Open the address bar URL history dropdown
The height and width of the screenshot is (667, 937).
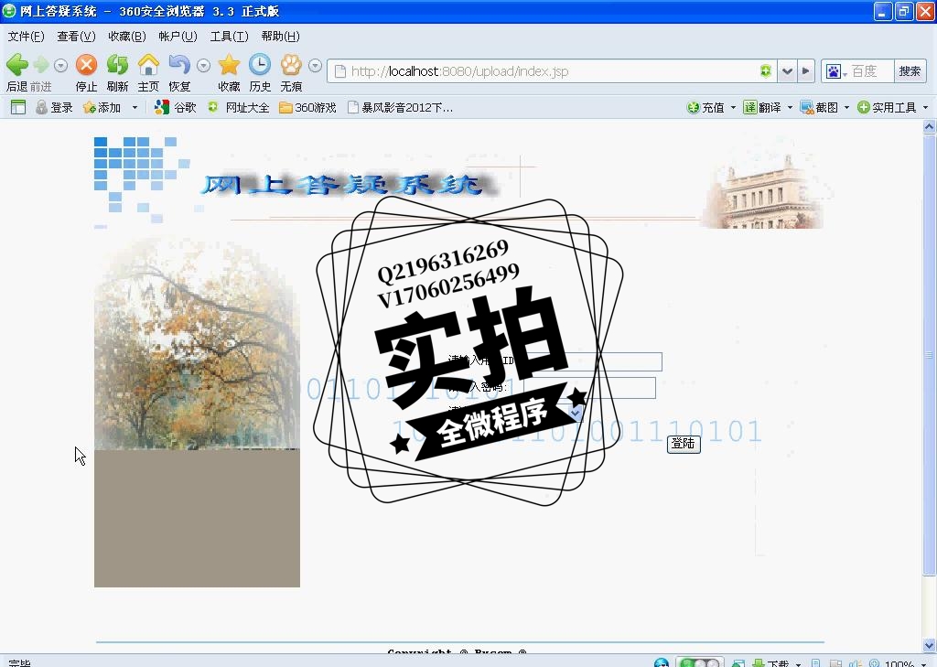(x=787, y=71)
